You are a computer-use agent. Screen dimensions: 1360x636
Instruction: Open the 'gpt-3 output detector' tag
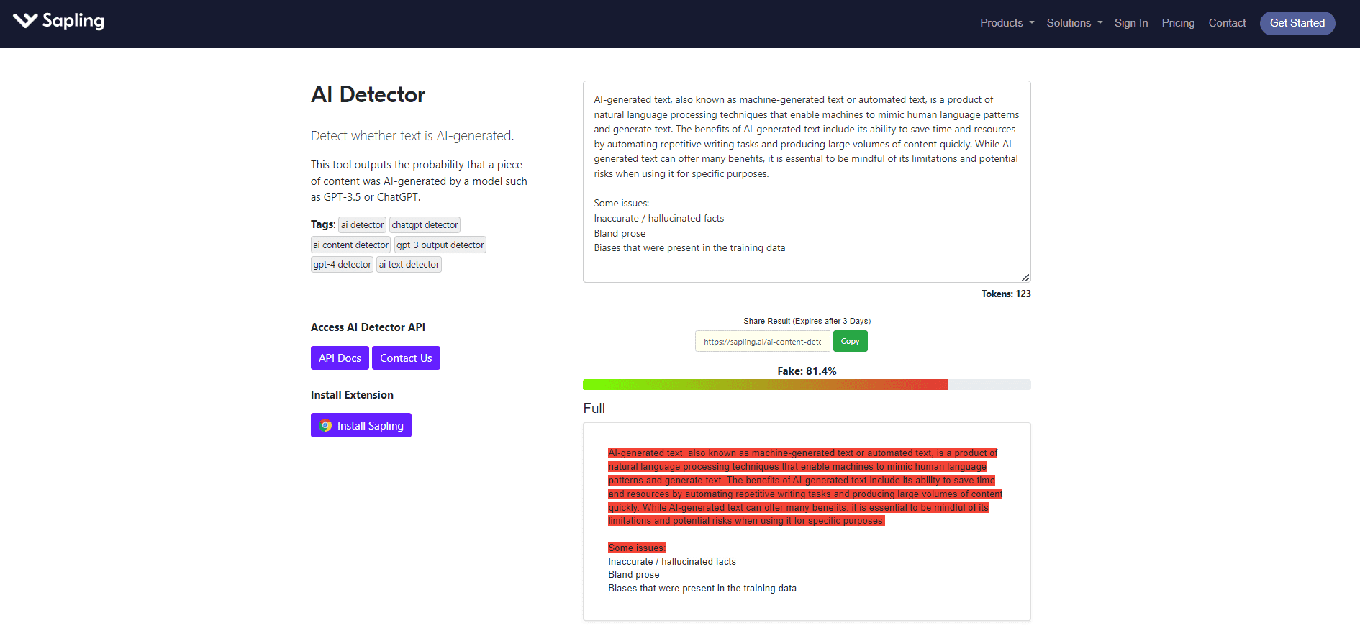click(440, 245)
